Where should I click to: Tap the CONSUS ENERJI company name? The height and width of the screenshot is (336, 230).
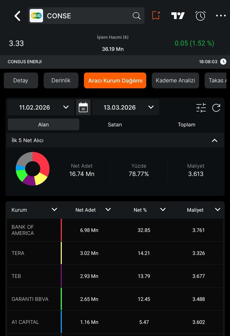(25, 62)
